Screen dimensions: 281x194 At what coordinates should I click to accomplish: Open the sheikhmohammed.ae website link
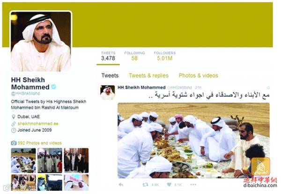tap(38, 124)
